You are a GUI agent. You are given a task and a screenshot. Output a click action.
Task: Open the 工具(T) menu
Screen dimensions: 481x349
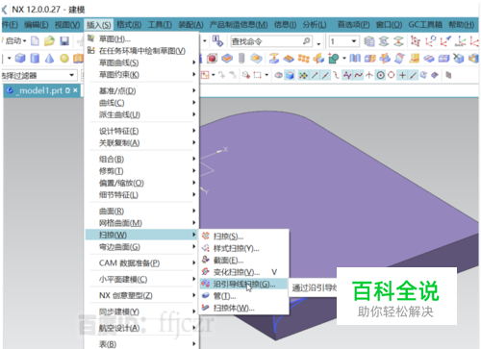point(160,25)
